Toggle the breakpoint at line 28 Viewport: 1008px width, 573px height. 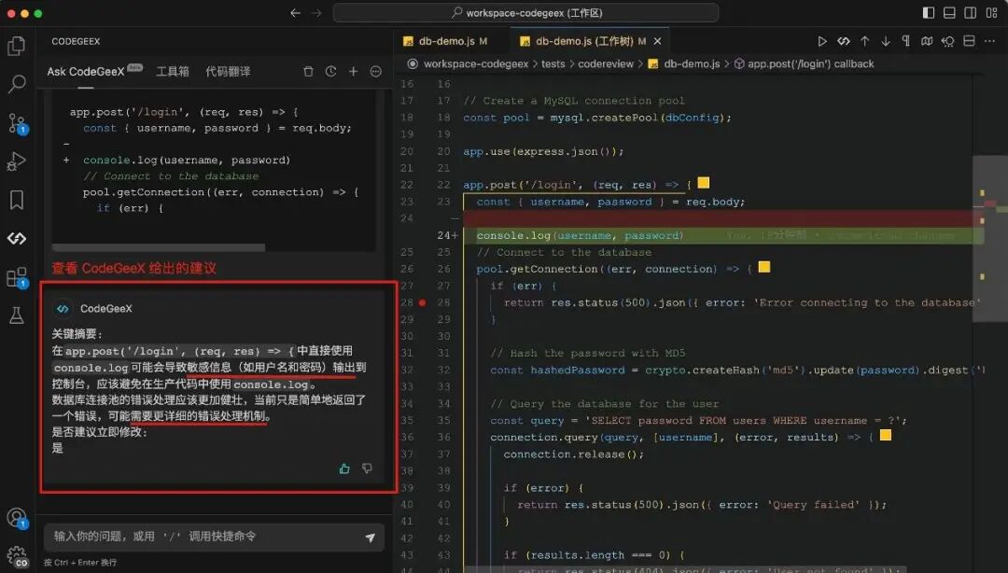pyautogui.click(x=423, y=302)
